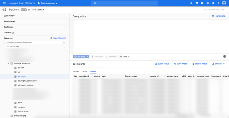The image size is (229, 118).
Task: Click the impressions column header
Action: (x=216, y=76)
